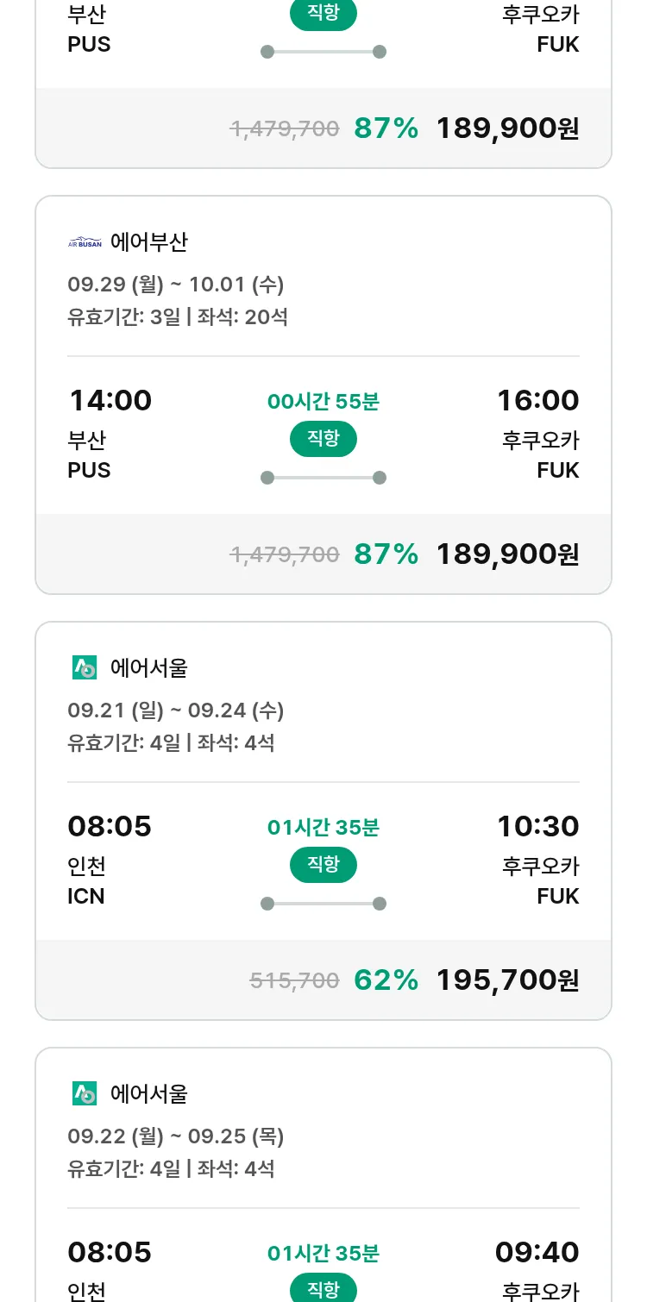Screen dimensions: 647x1302
Task: Tap the 16:00 arrival time
Action: [x=537, y=401]
